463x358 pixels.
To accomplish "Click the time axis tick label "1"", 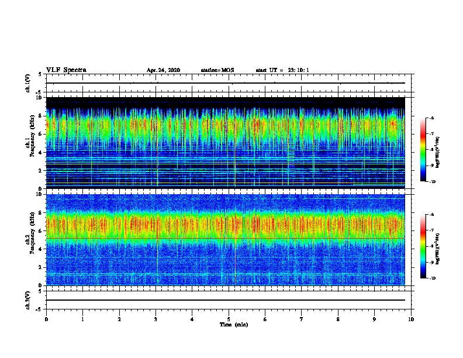I will [x=82, y=319].
